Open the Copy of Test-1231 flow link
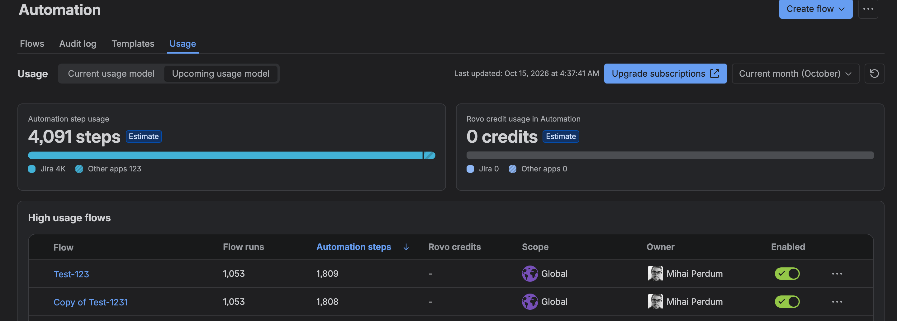Image resolution: width=897 pixels, height=321 pixels. 91,302
